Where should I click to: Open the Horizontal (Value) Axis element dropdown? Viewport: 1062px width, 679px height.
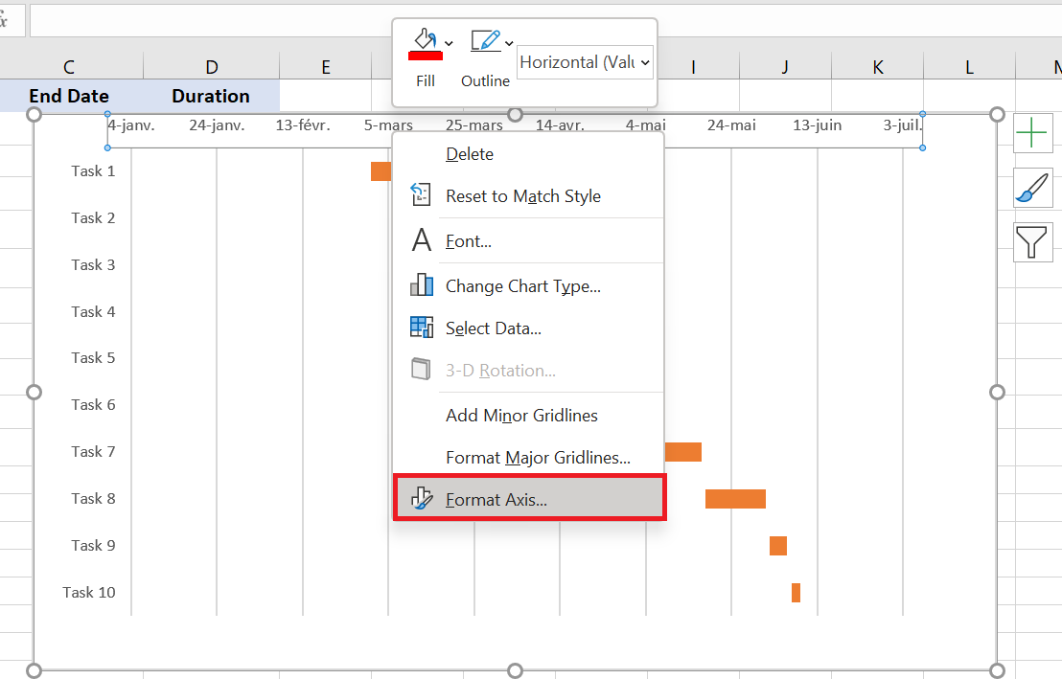click(586, 62)
